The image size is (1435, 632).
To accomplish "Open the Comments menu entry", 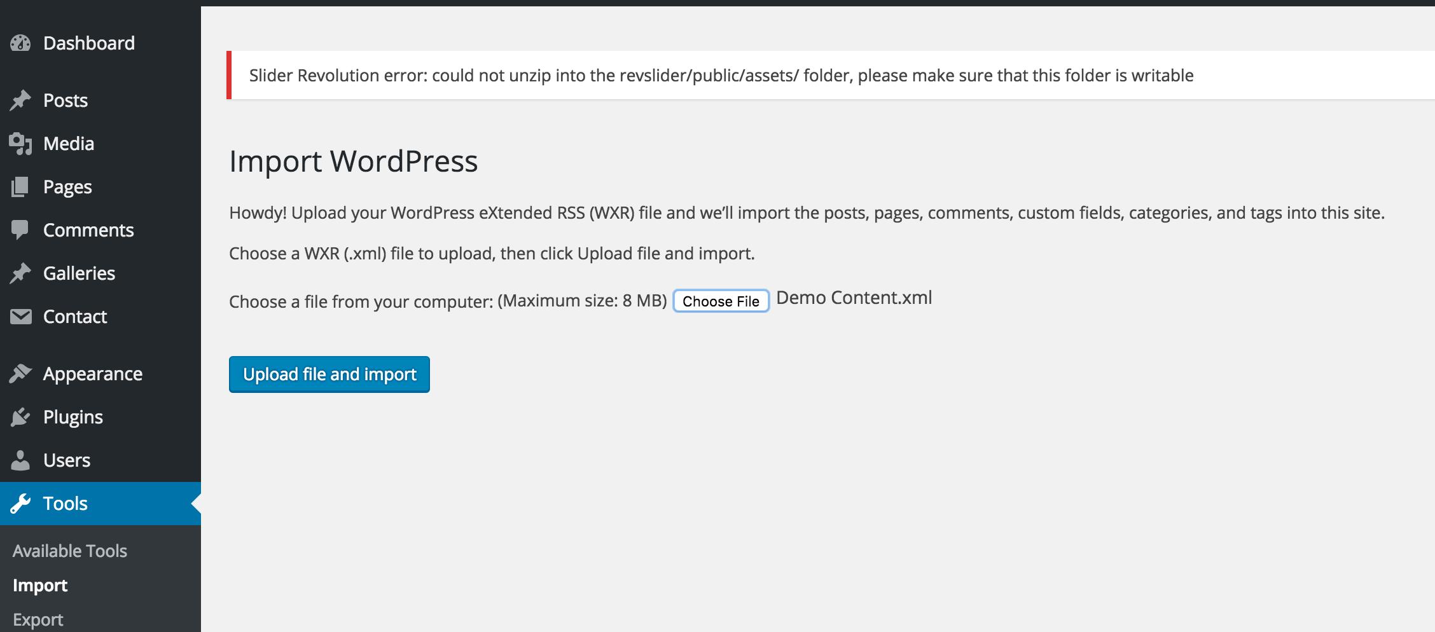I will [x=88, y=230].
